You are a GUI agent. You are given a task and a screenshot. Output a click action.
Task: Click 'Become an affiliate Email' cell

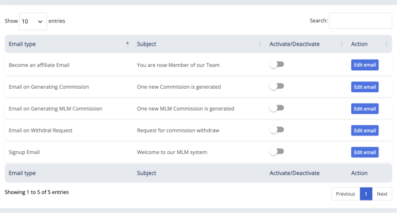pos(39,65)
